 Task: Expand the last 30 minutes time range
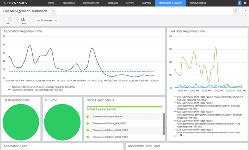[47, 21]
